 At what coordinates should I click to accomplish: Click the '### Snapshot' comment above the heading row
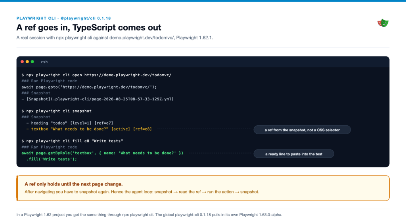36,117
